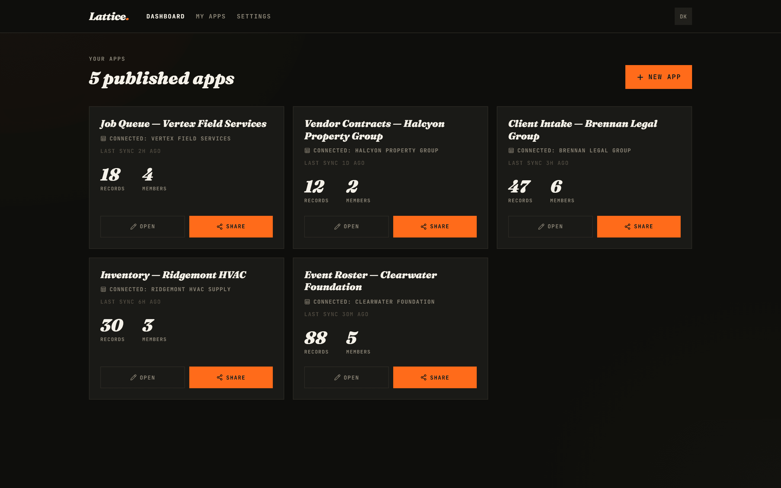Screen dimensions: 781x488
Task: Open the DK user avatar menu
Action: point(683,17)
